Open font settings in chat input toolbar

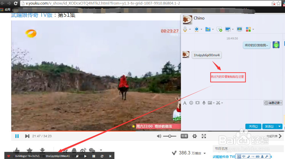(x=185, y=103)
